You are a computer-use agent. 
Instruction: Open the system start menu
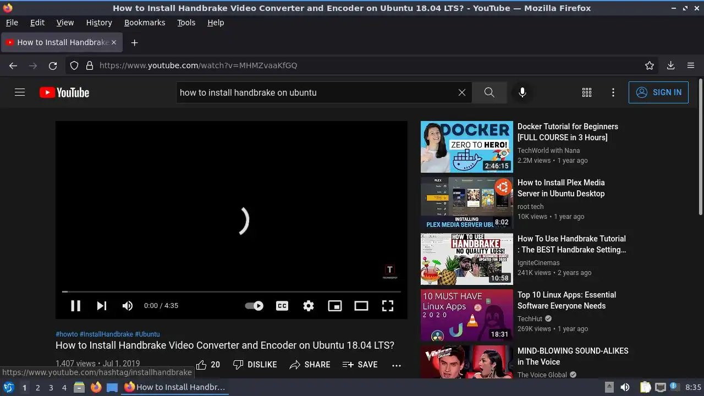8,387
